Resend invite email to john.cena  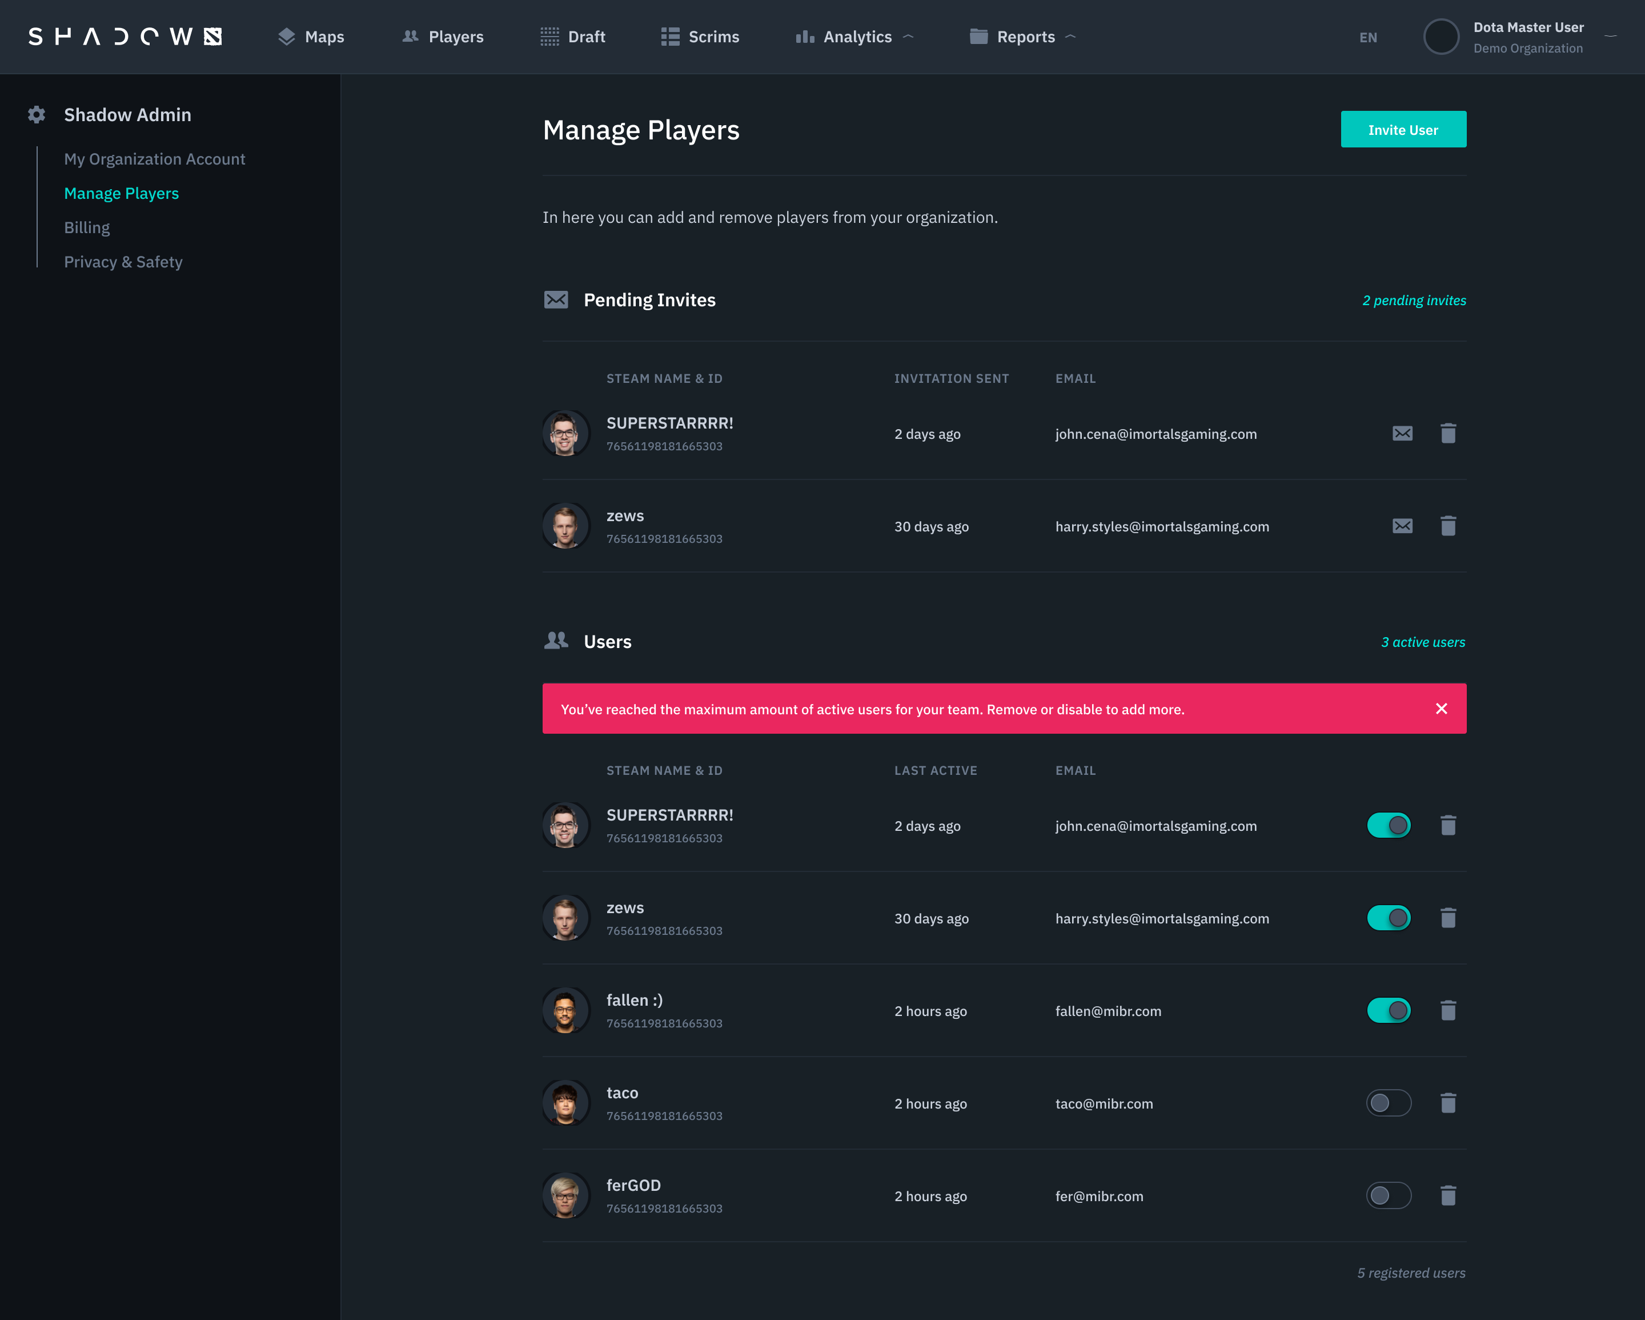click(x=1402, y=434)
